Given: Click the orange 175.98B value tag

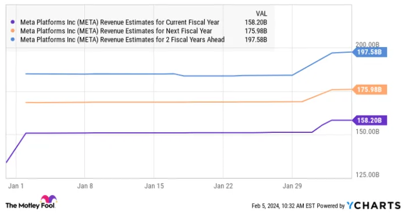Looking at the screenshot, I should click(x=370, y=89).
